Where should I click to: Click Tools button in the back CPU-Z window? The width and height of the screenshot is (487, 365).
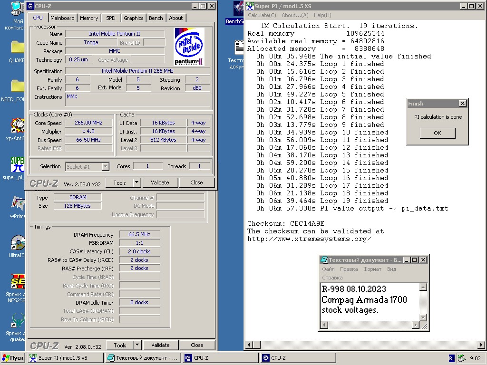point(120,345)
